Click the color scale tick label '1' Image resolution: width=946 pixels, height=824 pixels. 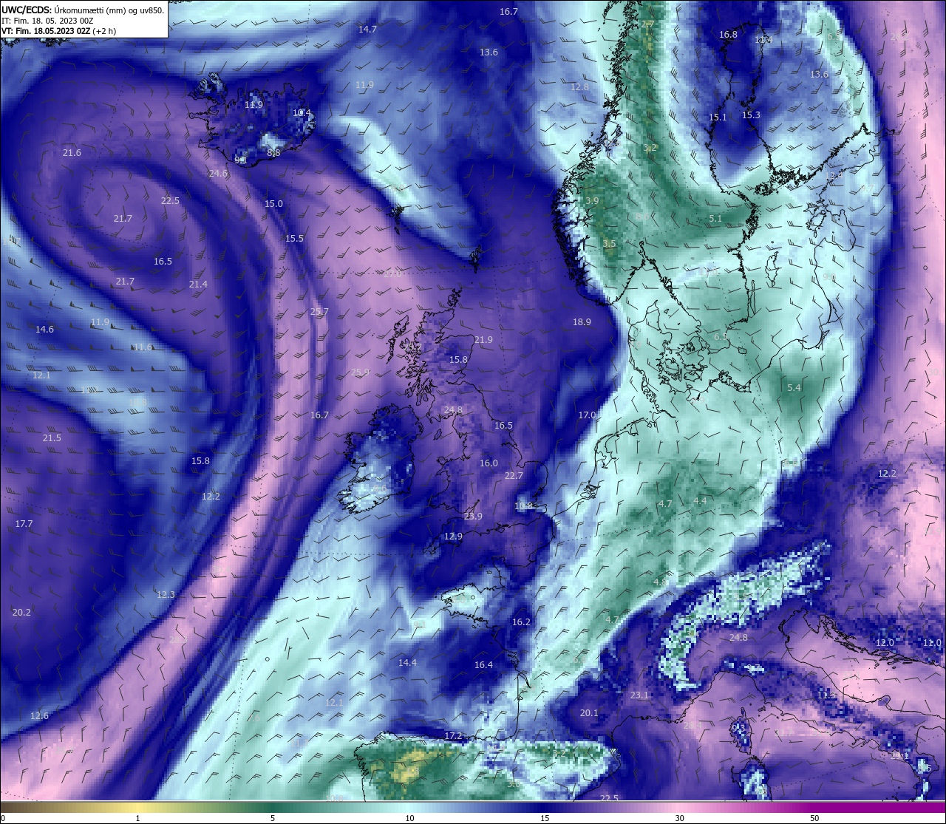[138, 818]
